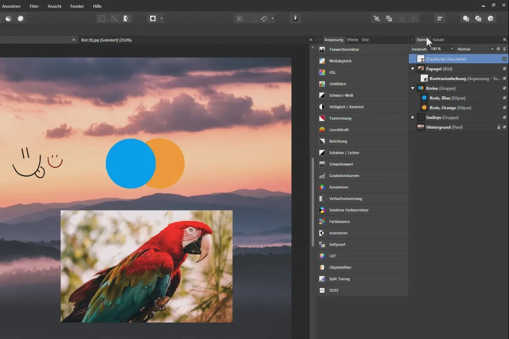The height and width of the screenshot is (339, 509).
Task: Uncheck visibility of Kontrastanhebung adjustment
Action: tap(504, 78)
